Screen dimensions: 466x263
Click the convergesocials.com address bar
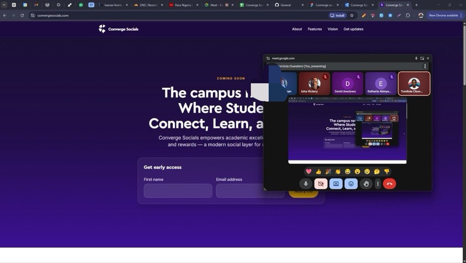point(178,15)
